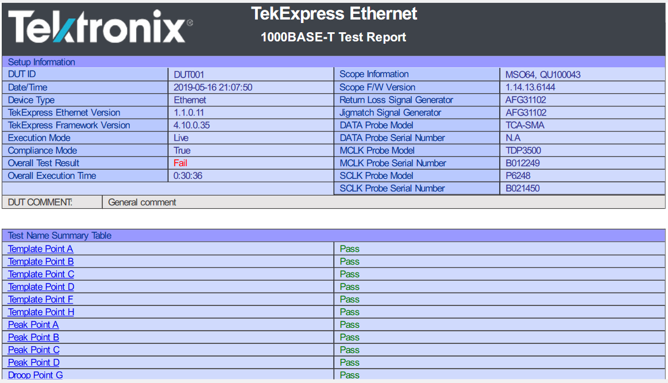
Task: Jump to Template Point H details
Action: (41, 312)
